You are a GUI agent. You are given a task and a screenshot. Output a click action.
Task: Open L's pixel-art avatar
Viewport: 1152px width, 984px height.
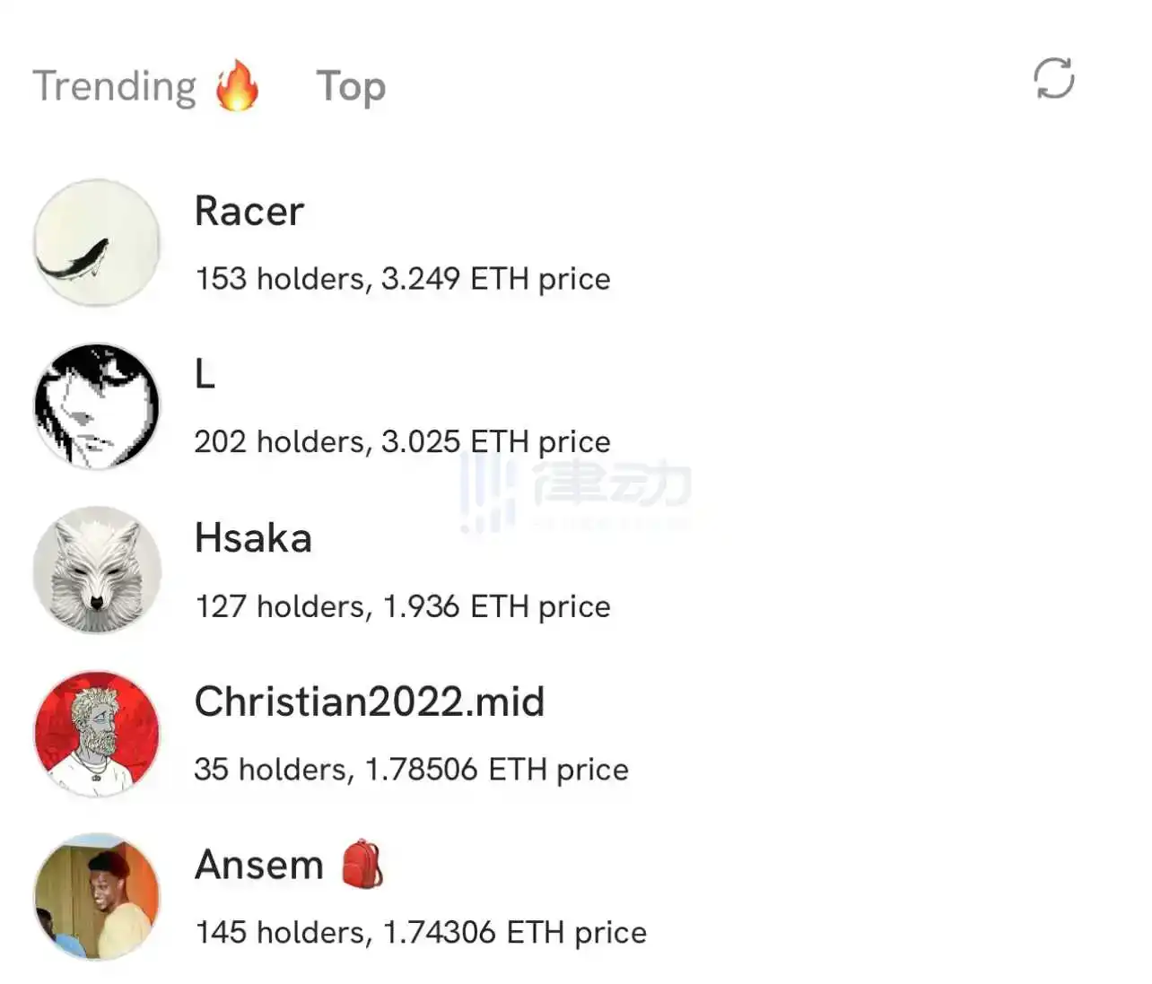[97, 406]
